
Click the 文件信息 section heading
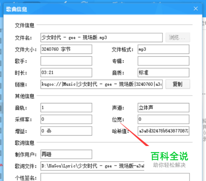click(x=25, y=26)
